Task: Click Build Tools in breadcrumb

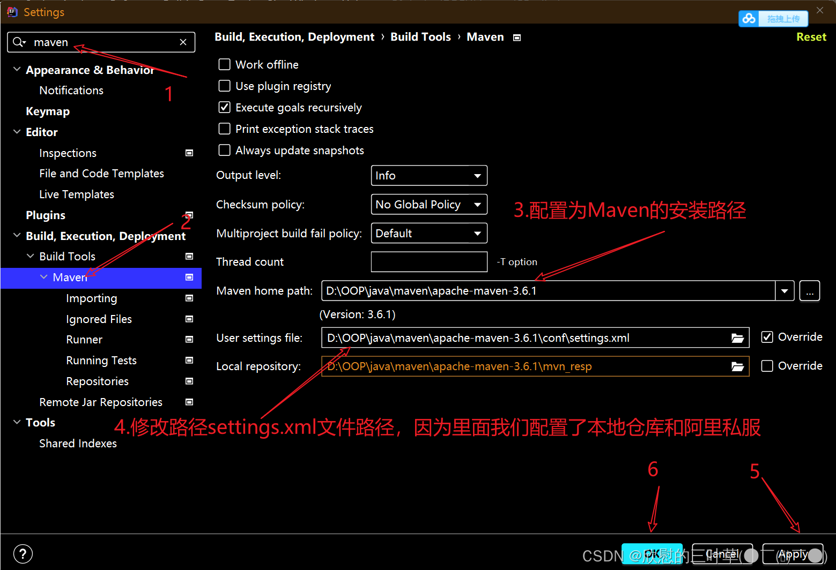Action: click(x=420, y=37)
